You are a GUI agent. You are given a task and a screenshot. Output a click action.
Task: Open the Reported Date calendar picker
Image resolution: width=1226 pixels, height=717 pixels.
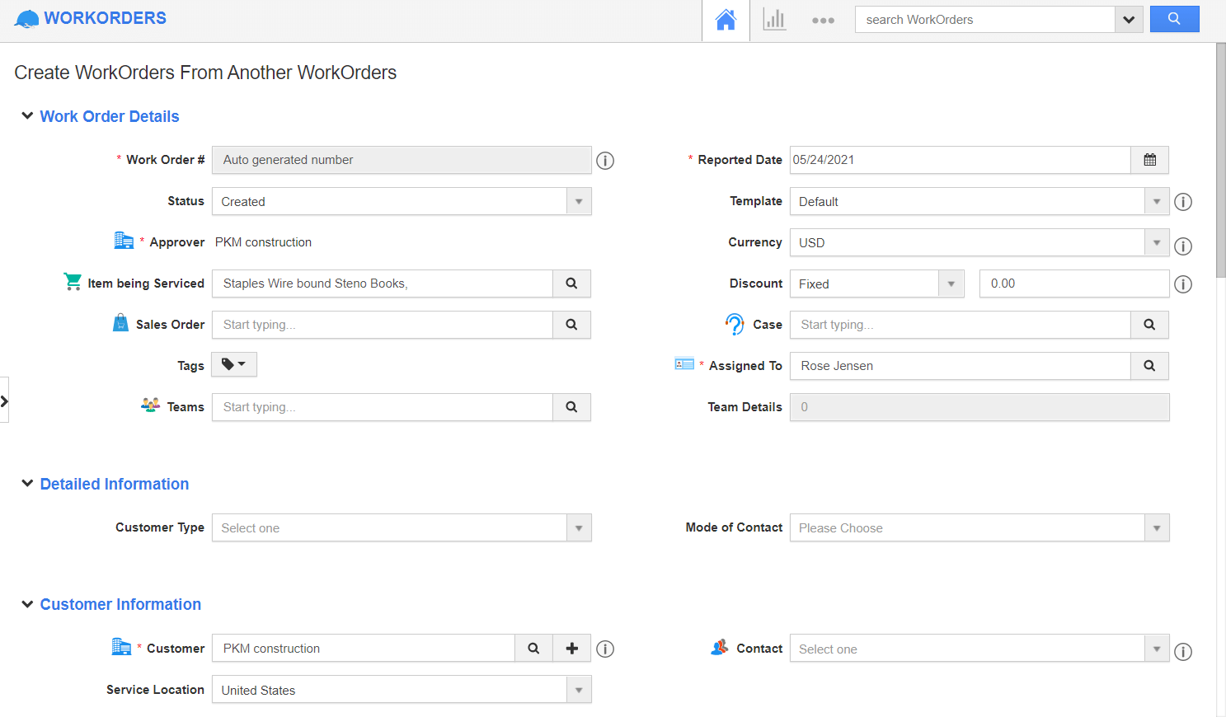(x=1149, y=160)
